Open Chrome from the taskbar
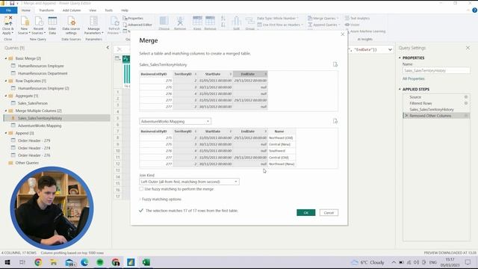Viewport: 478px width, 269px height. [38, 262]
